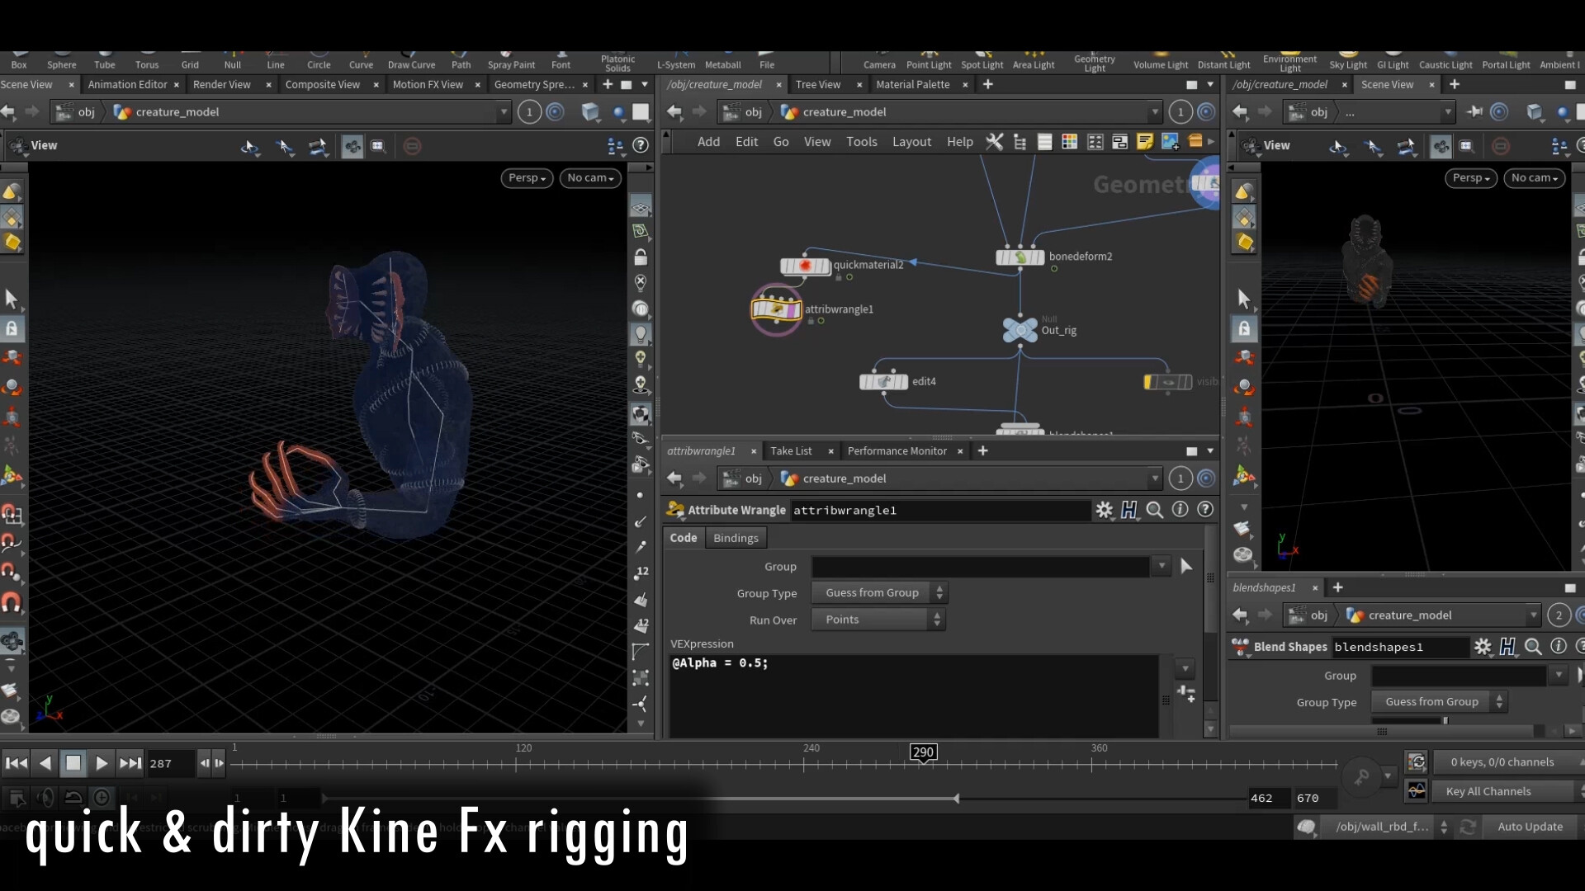Screen dimensions: 1585x891
Task: Open the Run Over Points dropdown
Action: click(x=877, y=619)
